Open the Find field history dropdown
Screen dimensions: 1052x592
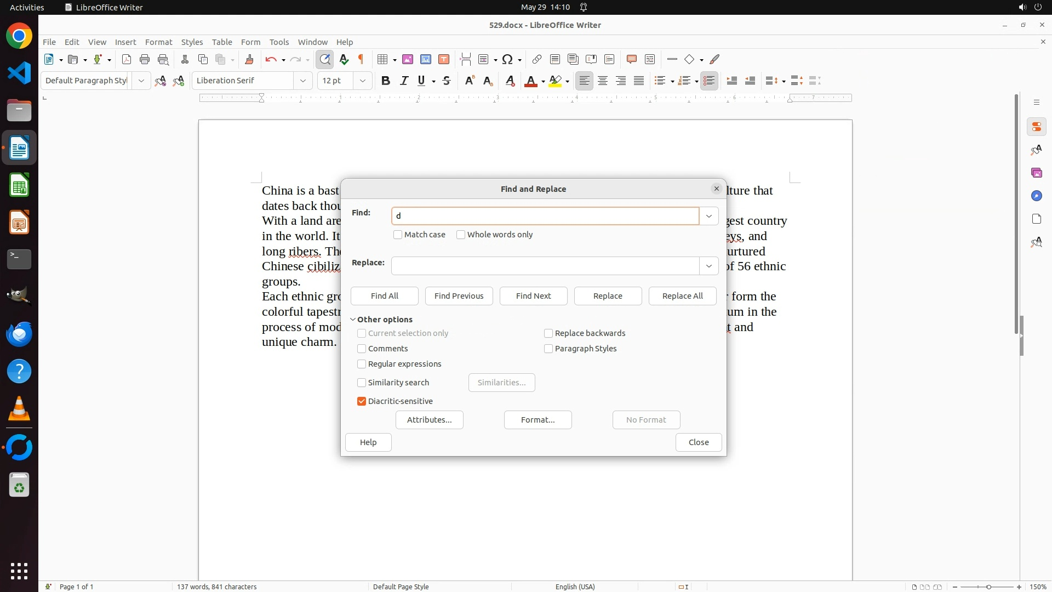coord(708,216)
